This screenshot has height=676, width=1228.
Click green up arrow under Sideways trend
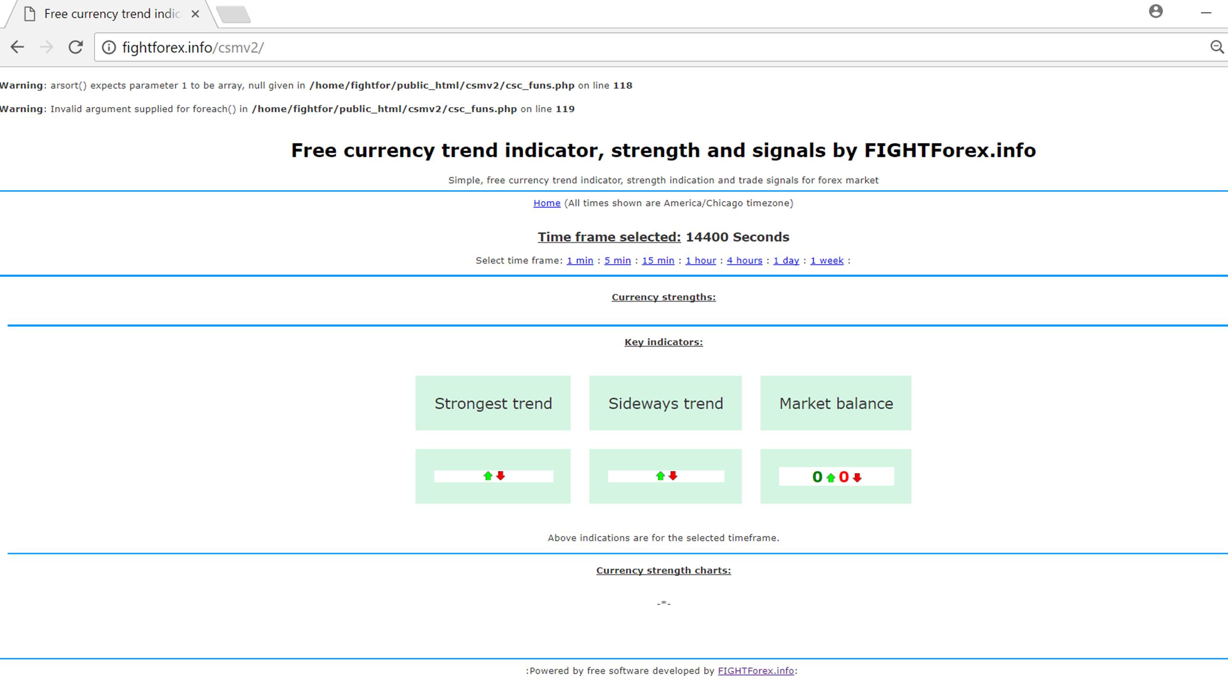point(660,476)
